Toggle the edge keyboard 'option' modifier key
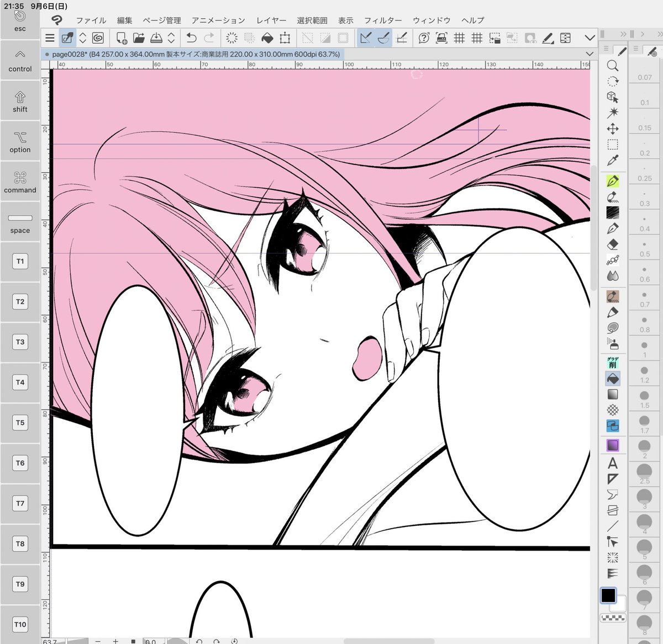 pyautogui.click(x=20, y=142)
